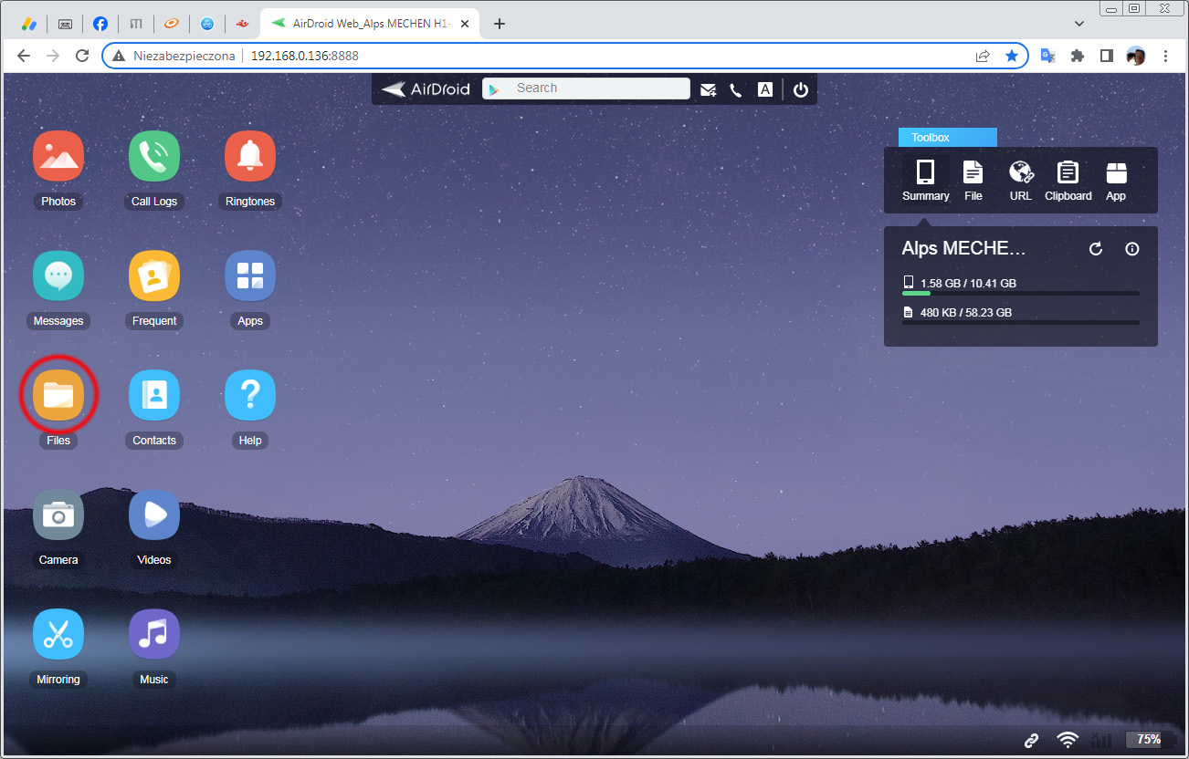
Task: Open the Photos app
Action: tap(58, 156)
